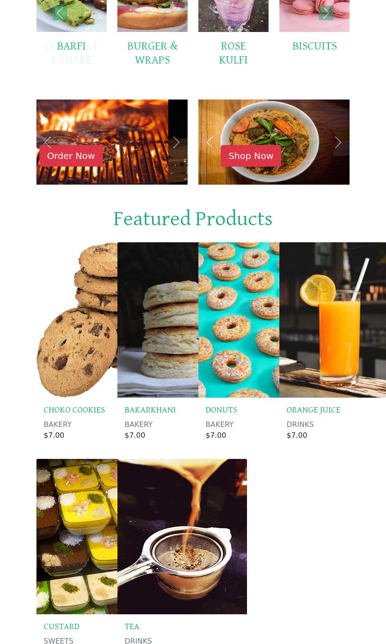
Task: Open the Orange Juice product title
Action: [314, 410]
